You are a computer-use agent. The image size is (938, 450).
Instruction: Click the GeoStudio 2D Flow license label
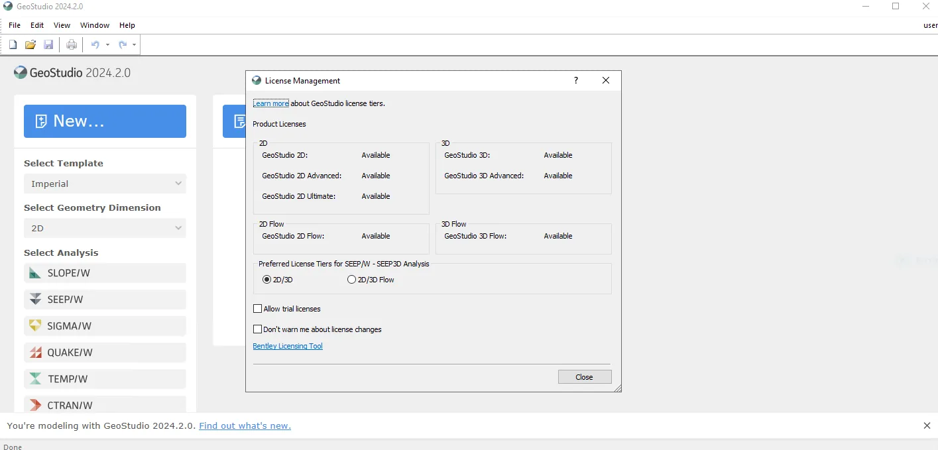pos(293,236)
